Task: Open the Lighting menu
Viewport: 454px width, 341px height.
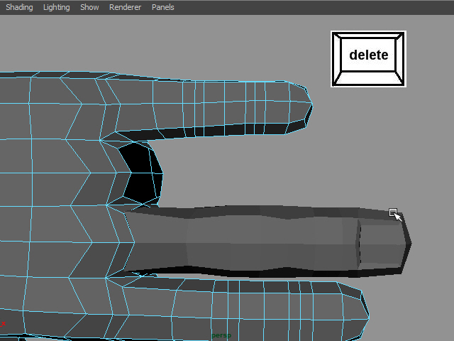Action: [57, 7]
